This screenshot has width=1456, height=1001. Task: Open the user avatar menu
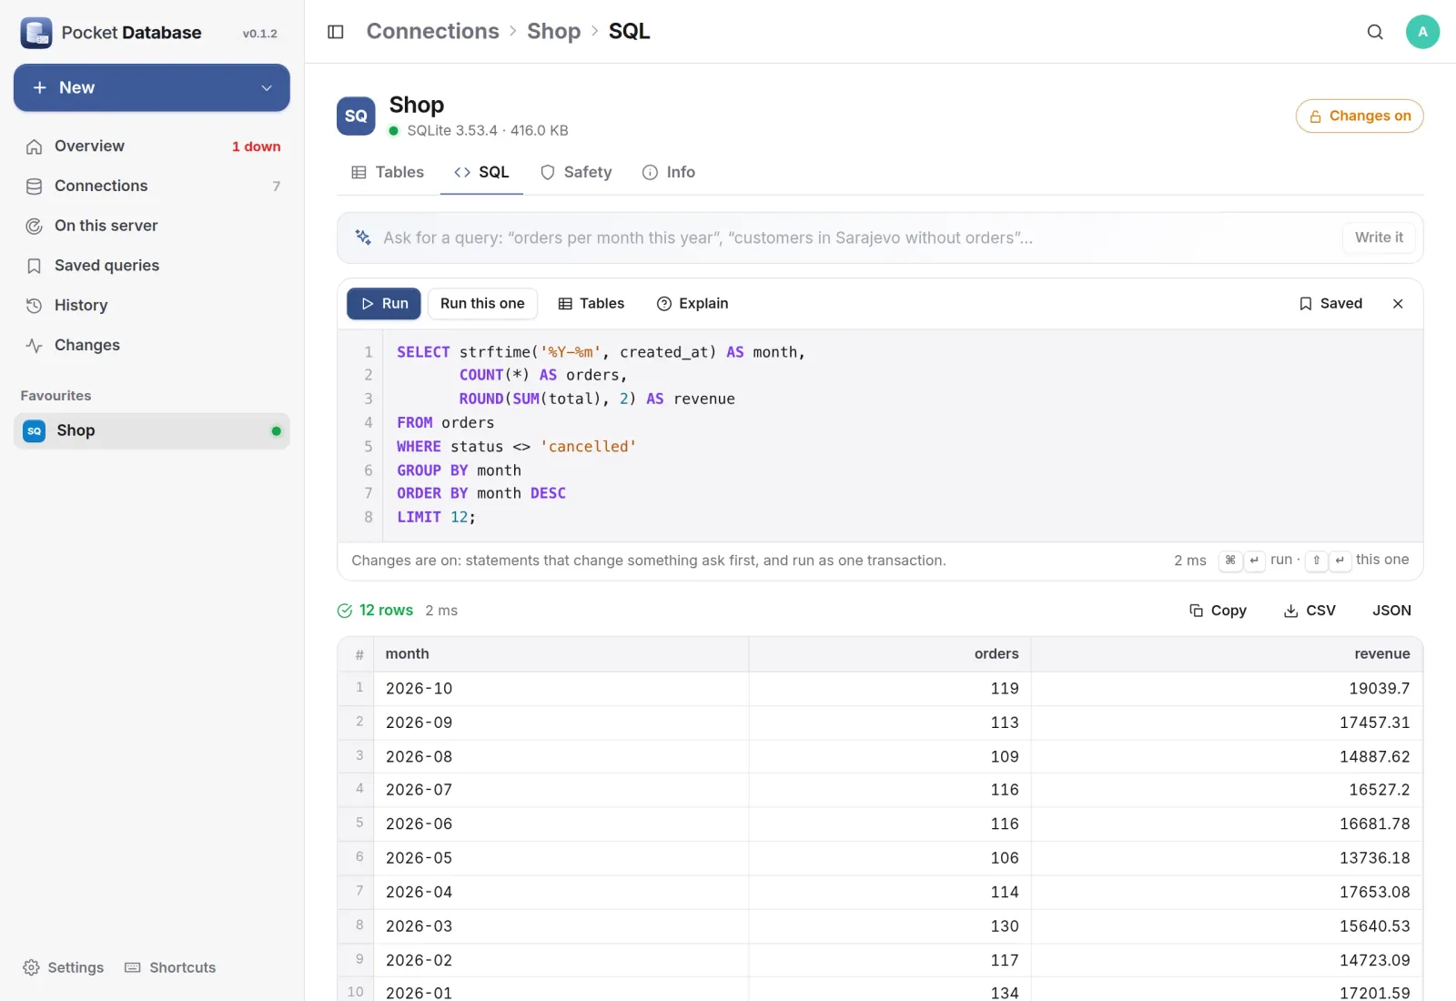[1422, 32]
